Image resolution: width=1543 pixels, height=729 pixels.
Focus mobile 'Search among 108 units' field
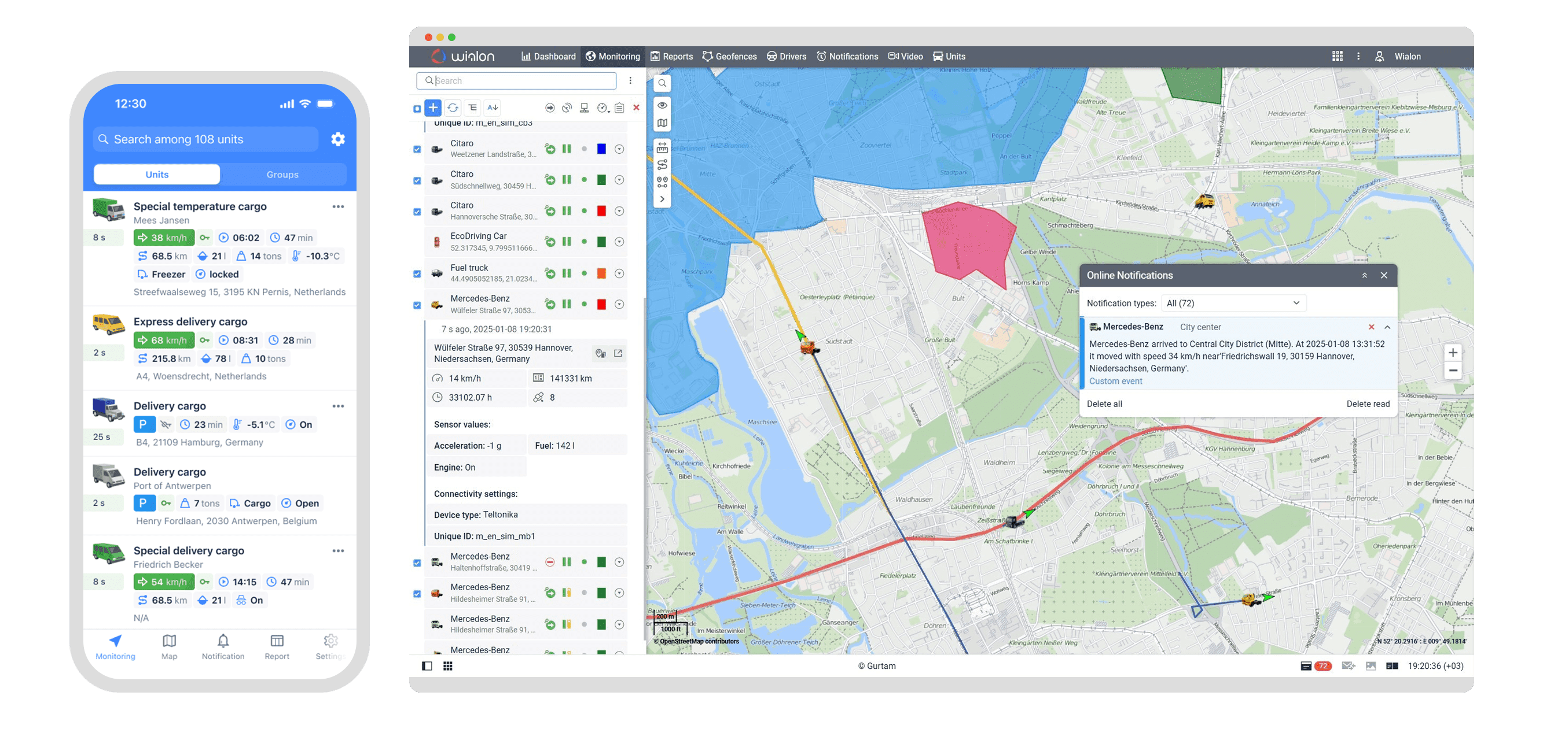pos(205,139)
